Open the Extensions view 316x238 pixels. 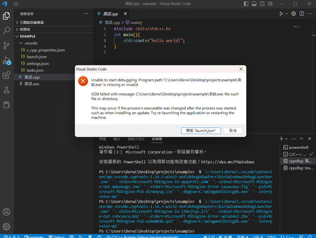(x=6, y=75)
